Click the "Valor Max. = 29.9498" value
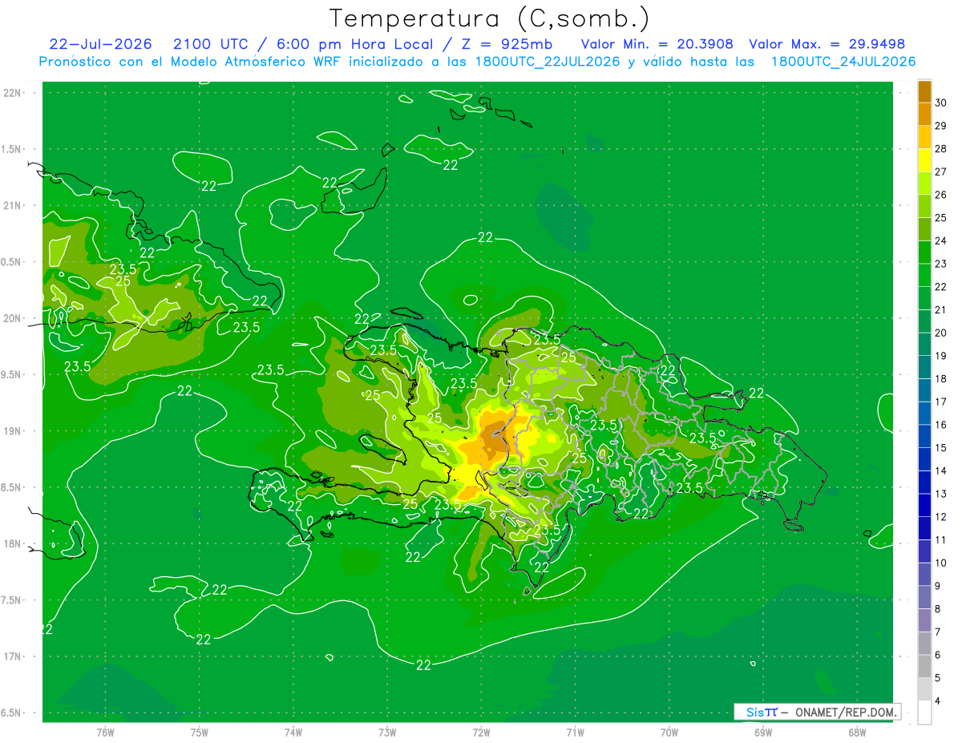The width and height of the screenshot is (962, 743). 827,44
